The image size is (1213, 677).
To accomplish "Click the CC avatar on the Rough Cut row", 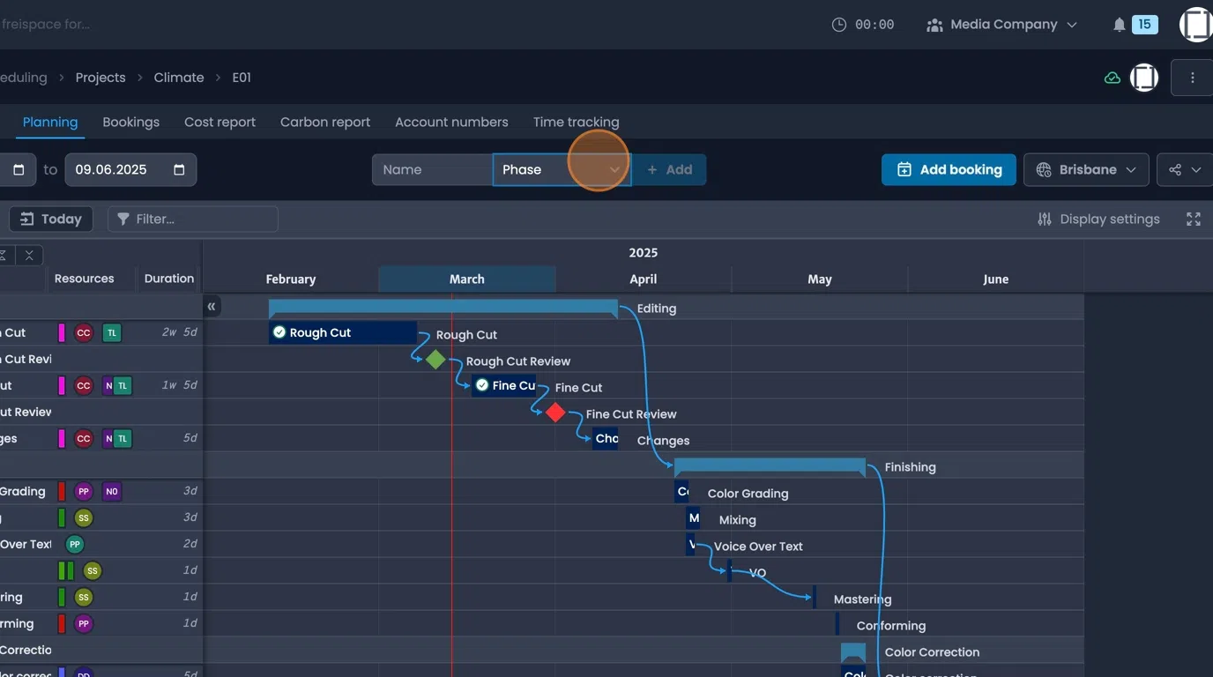I will tap(83, 332).
